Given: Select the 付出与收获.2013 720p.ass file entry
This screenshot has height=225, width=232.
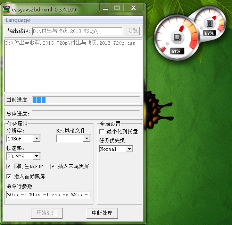Looking at the screenshot, I should [x=70, y=43].
